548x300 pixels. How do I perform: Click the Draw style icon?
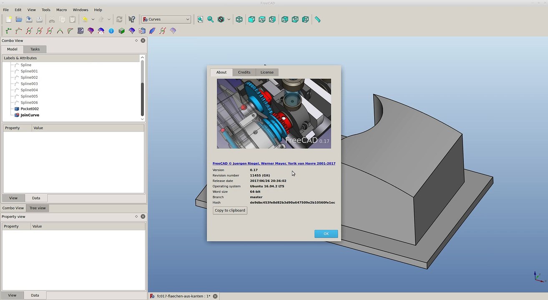click(x=221, y=19)
